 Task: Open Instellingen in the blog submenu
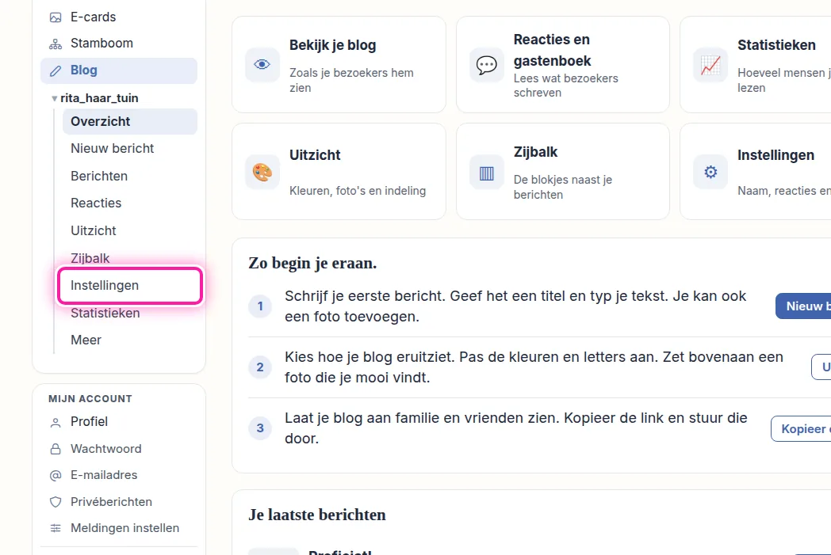(130, 286)
